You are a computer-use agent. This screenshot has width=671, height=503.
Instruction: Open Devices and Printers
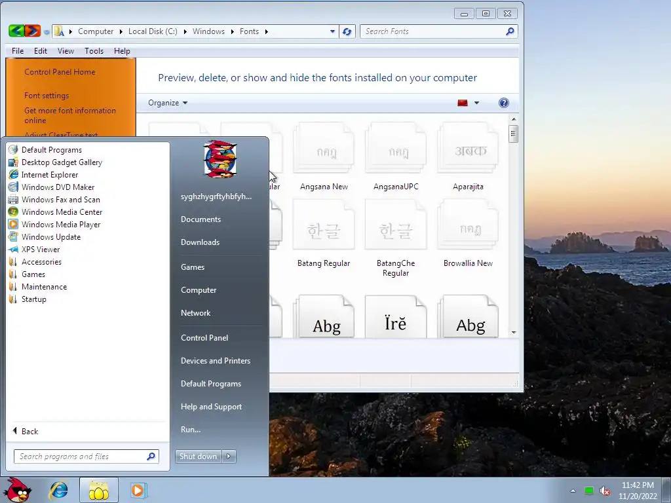[215, 361]
